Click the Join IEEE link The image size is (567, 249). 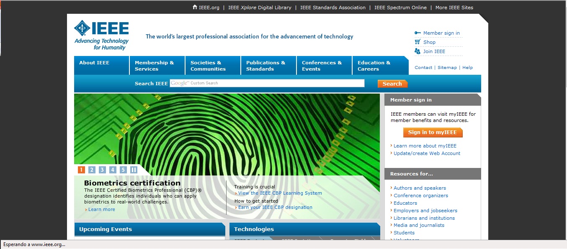pyautogui.click(x=434, y=51)
